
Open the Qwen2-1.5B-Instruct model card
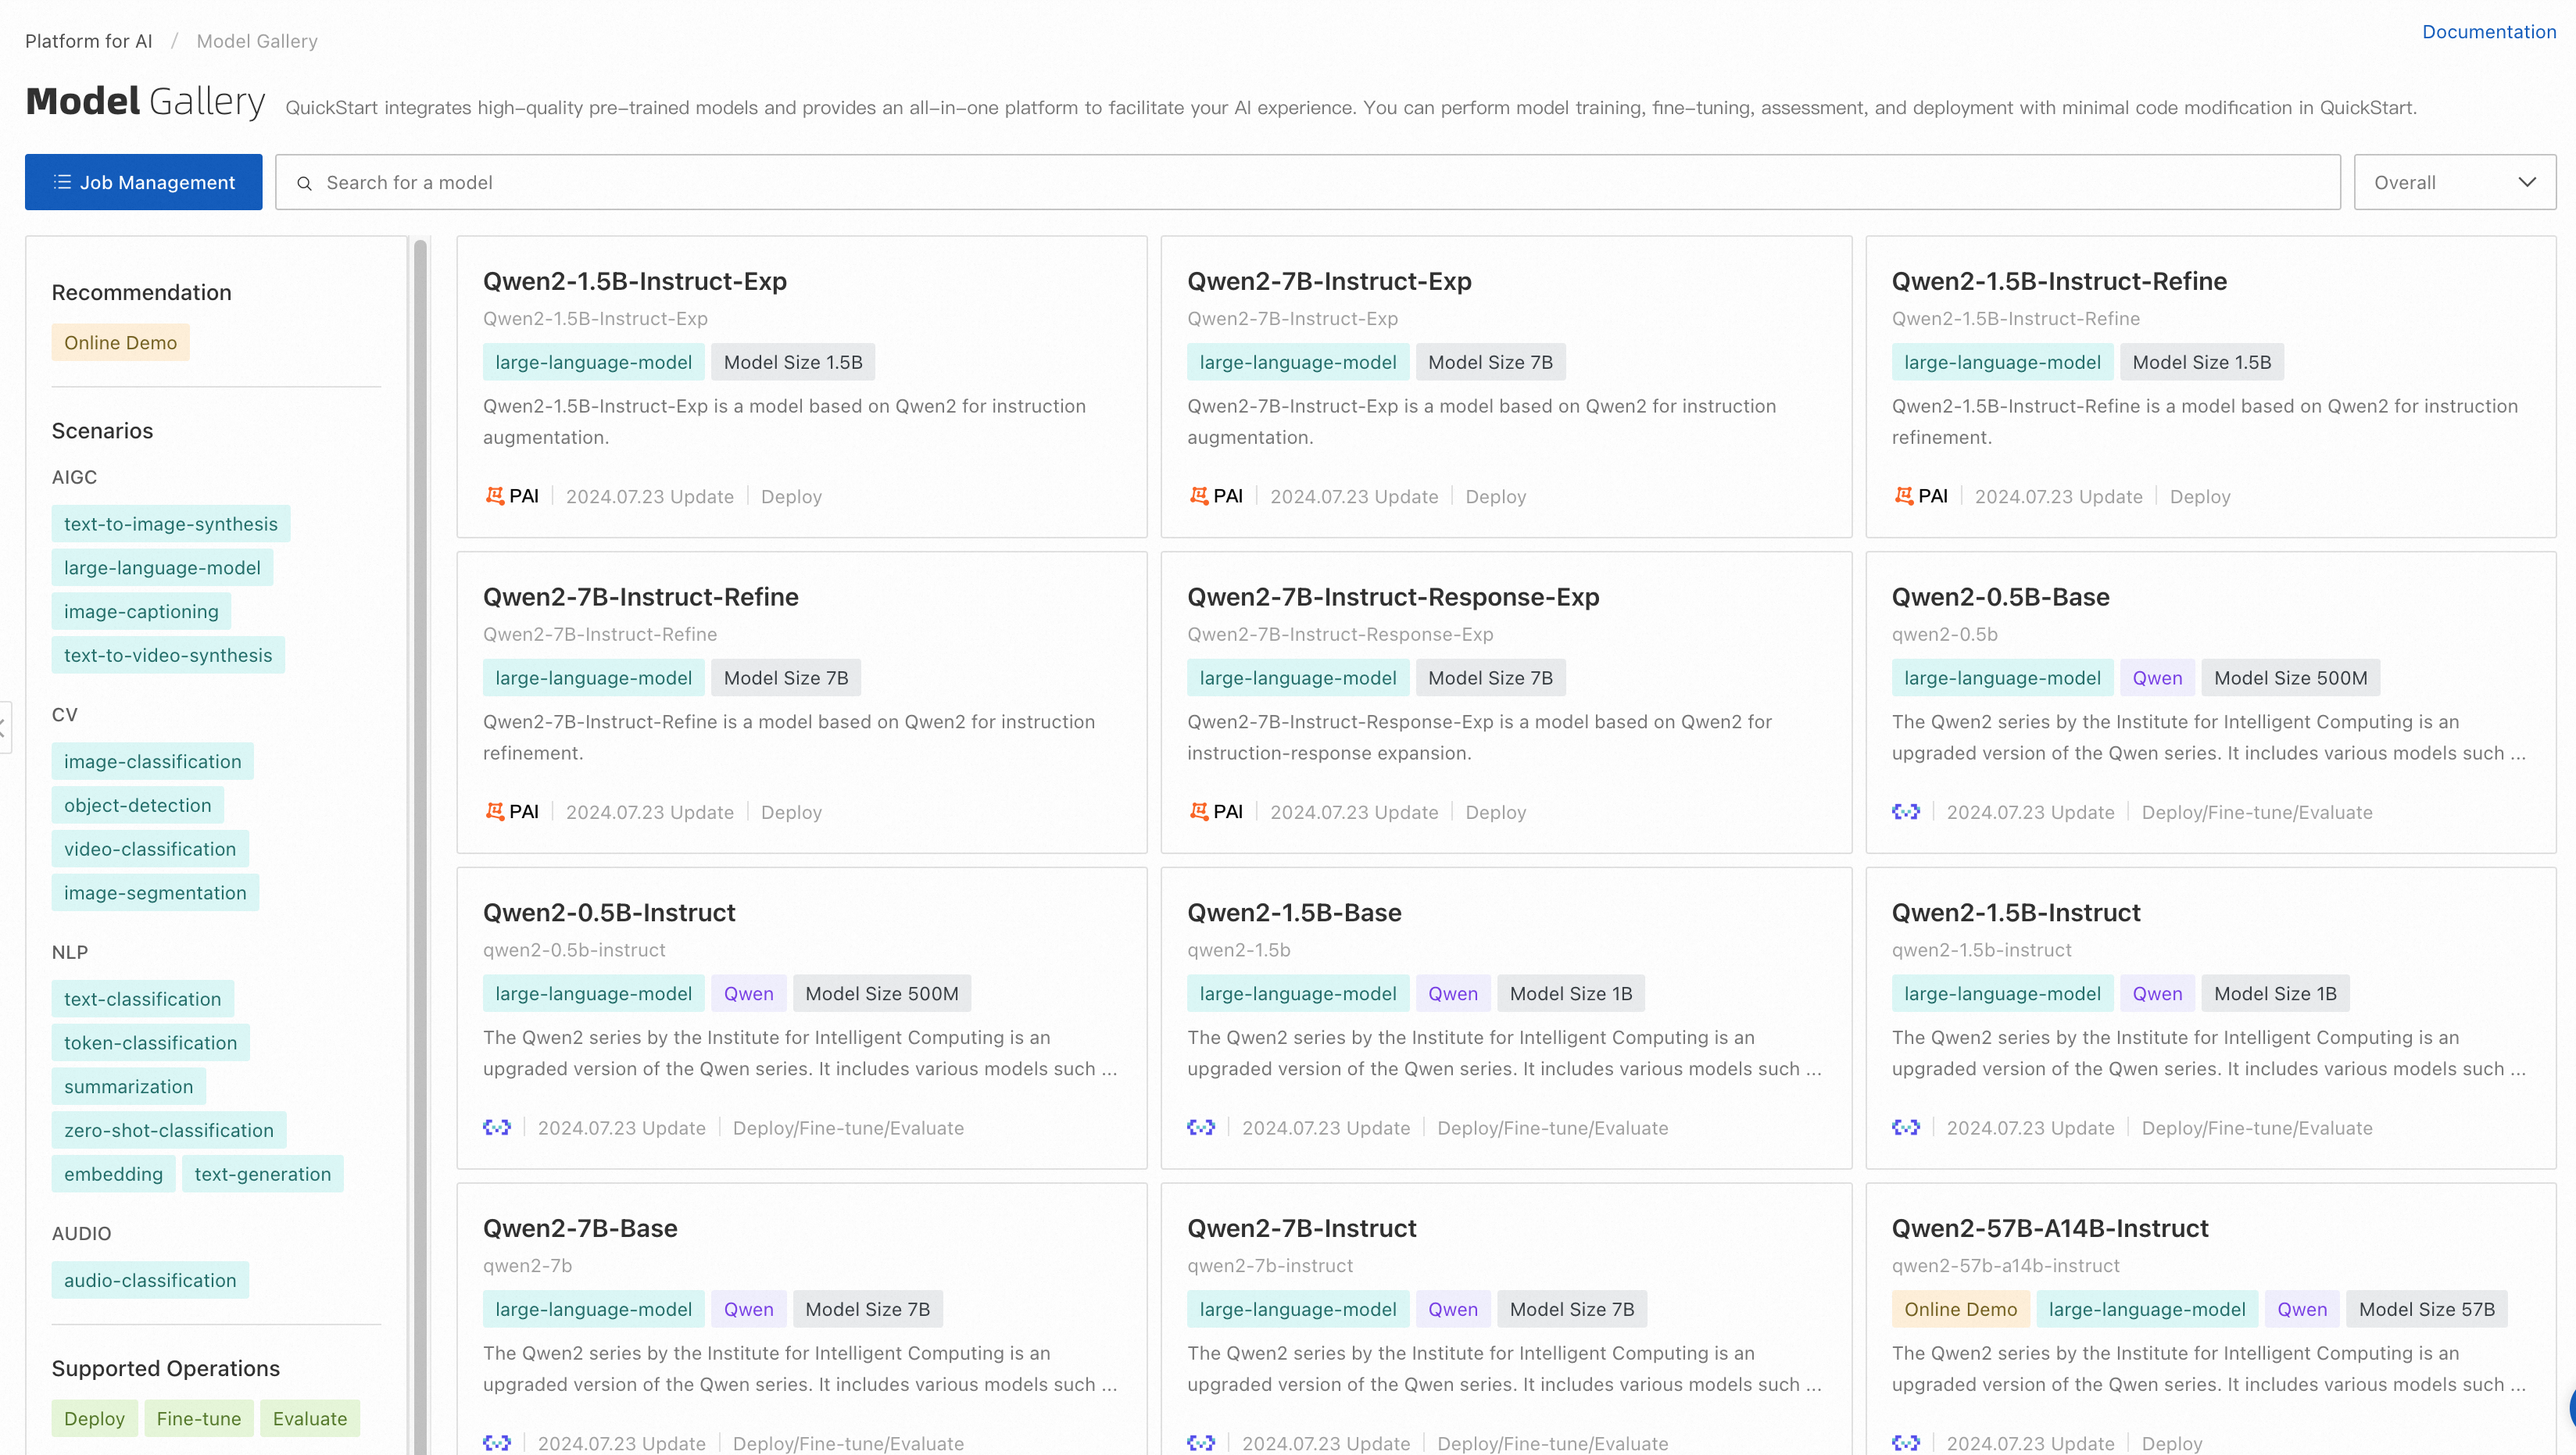pyautogui.click(x=2211, y=1019)
